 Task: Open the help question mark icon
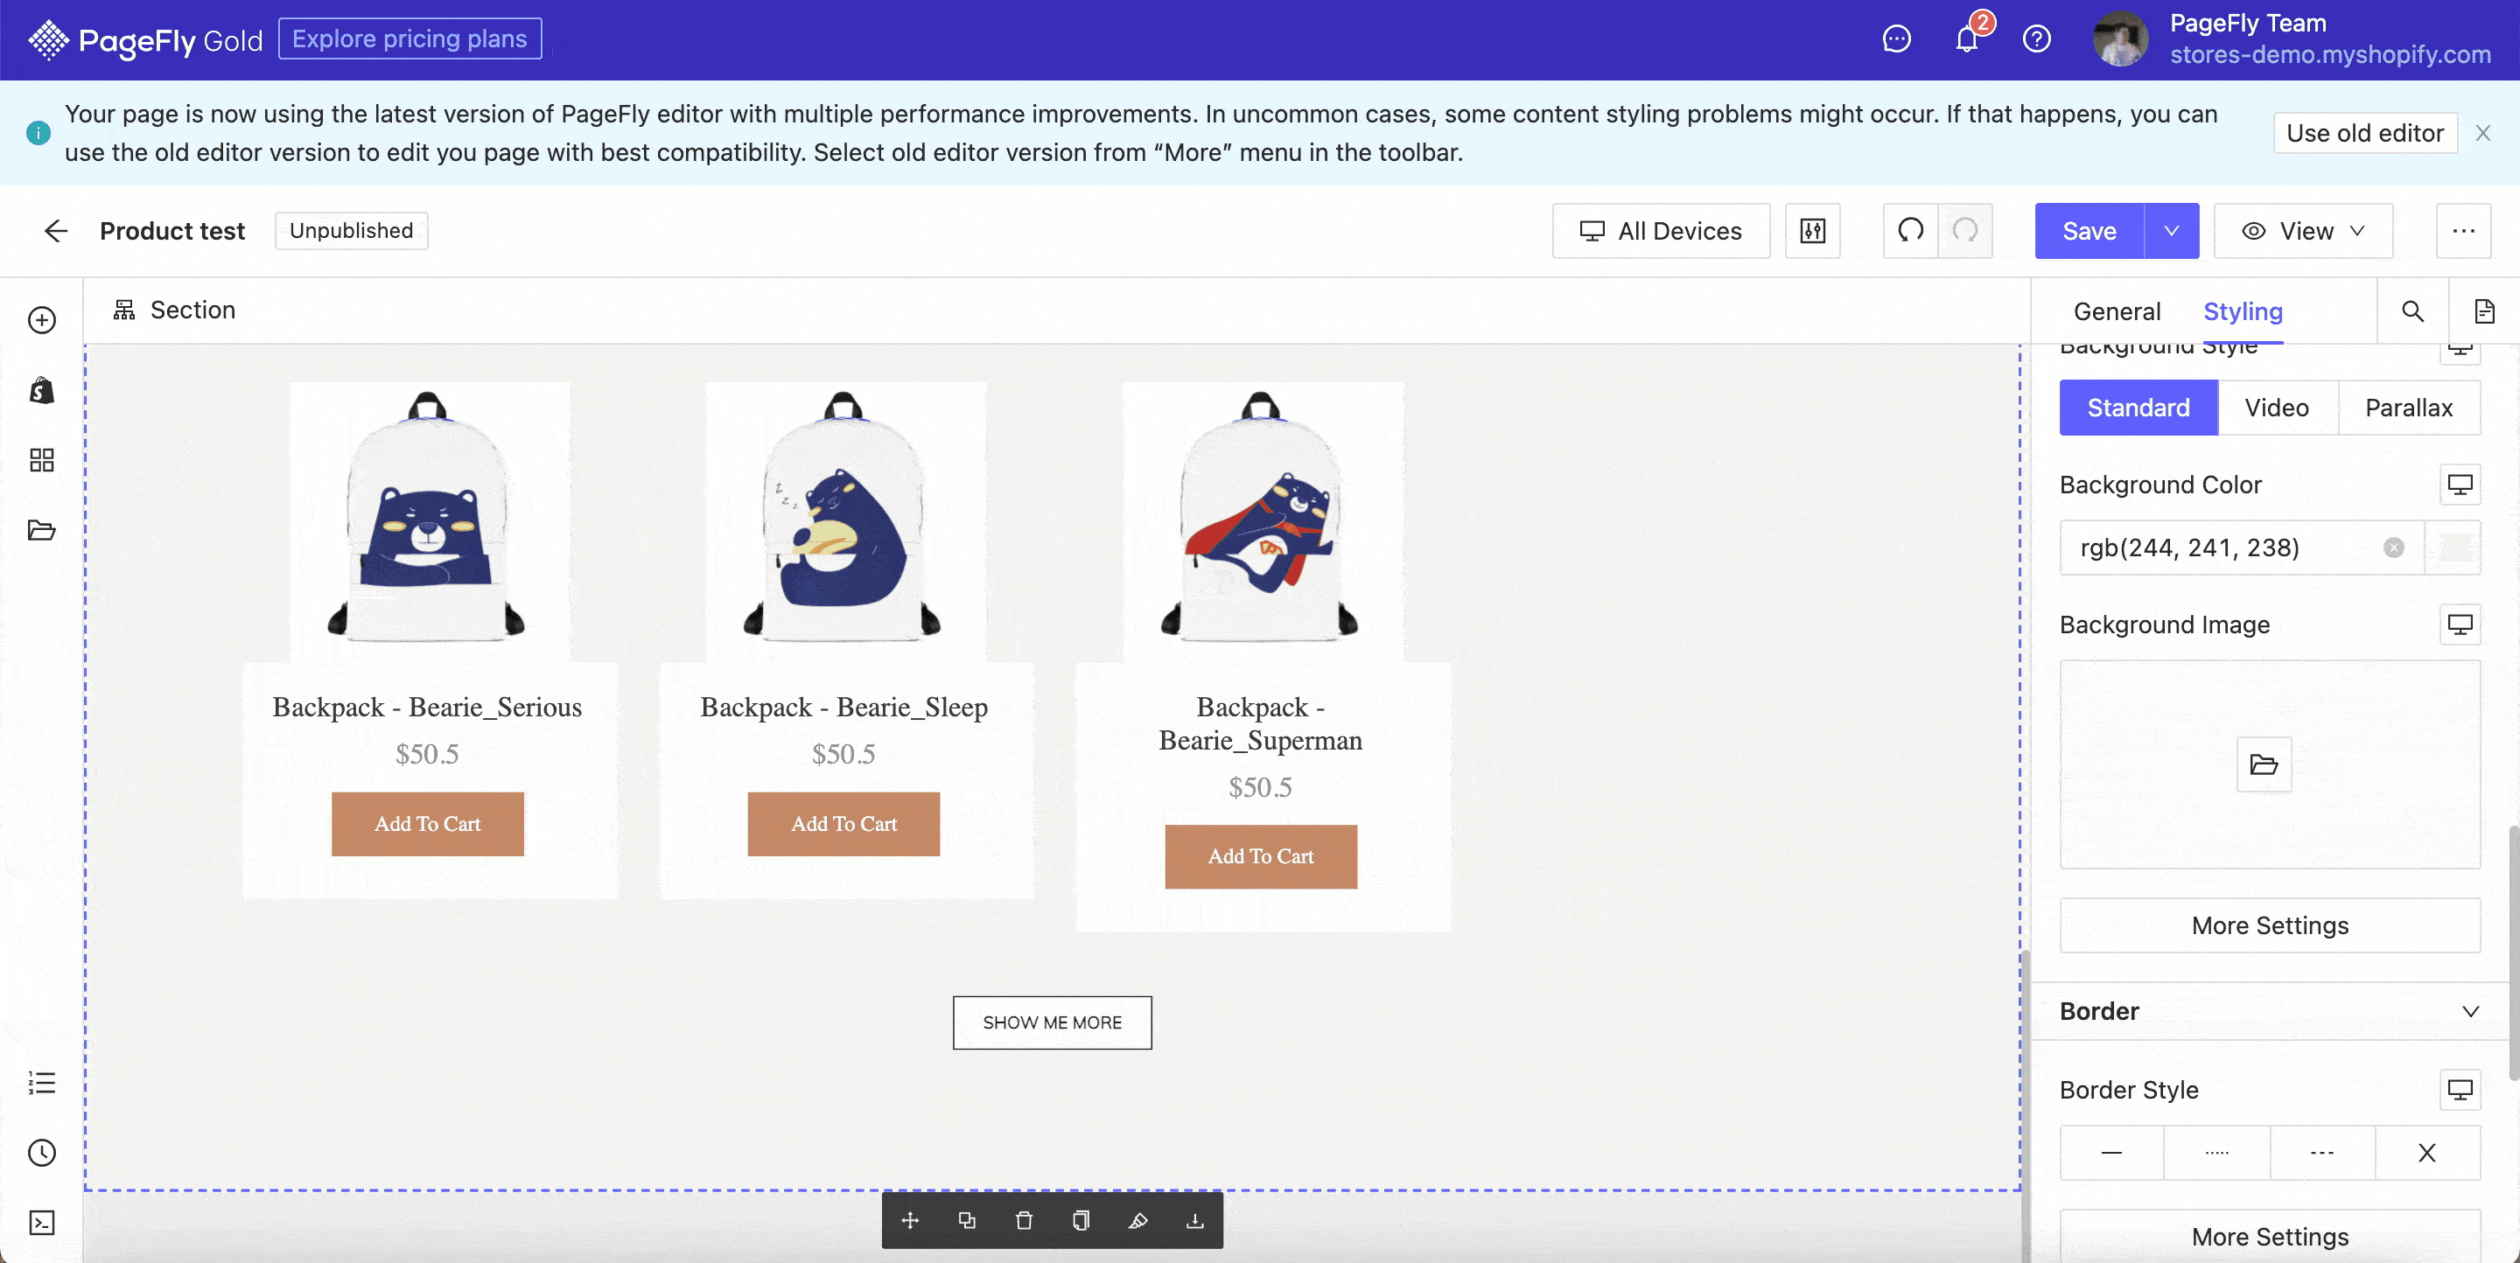pyautogui.click(x=2036, y=39)
